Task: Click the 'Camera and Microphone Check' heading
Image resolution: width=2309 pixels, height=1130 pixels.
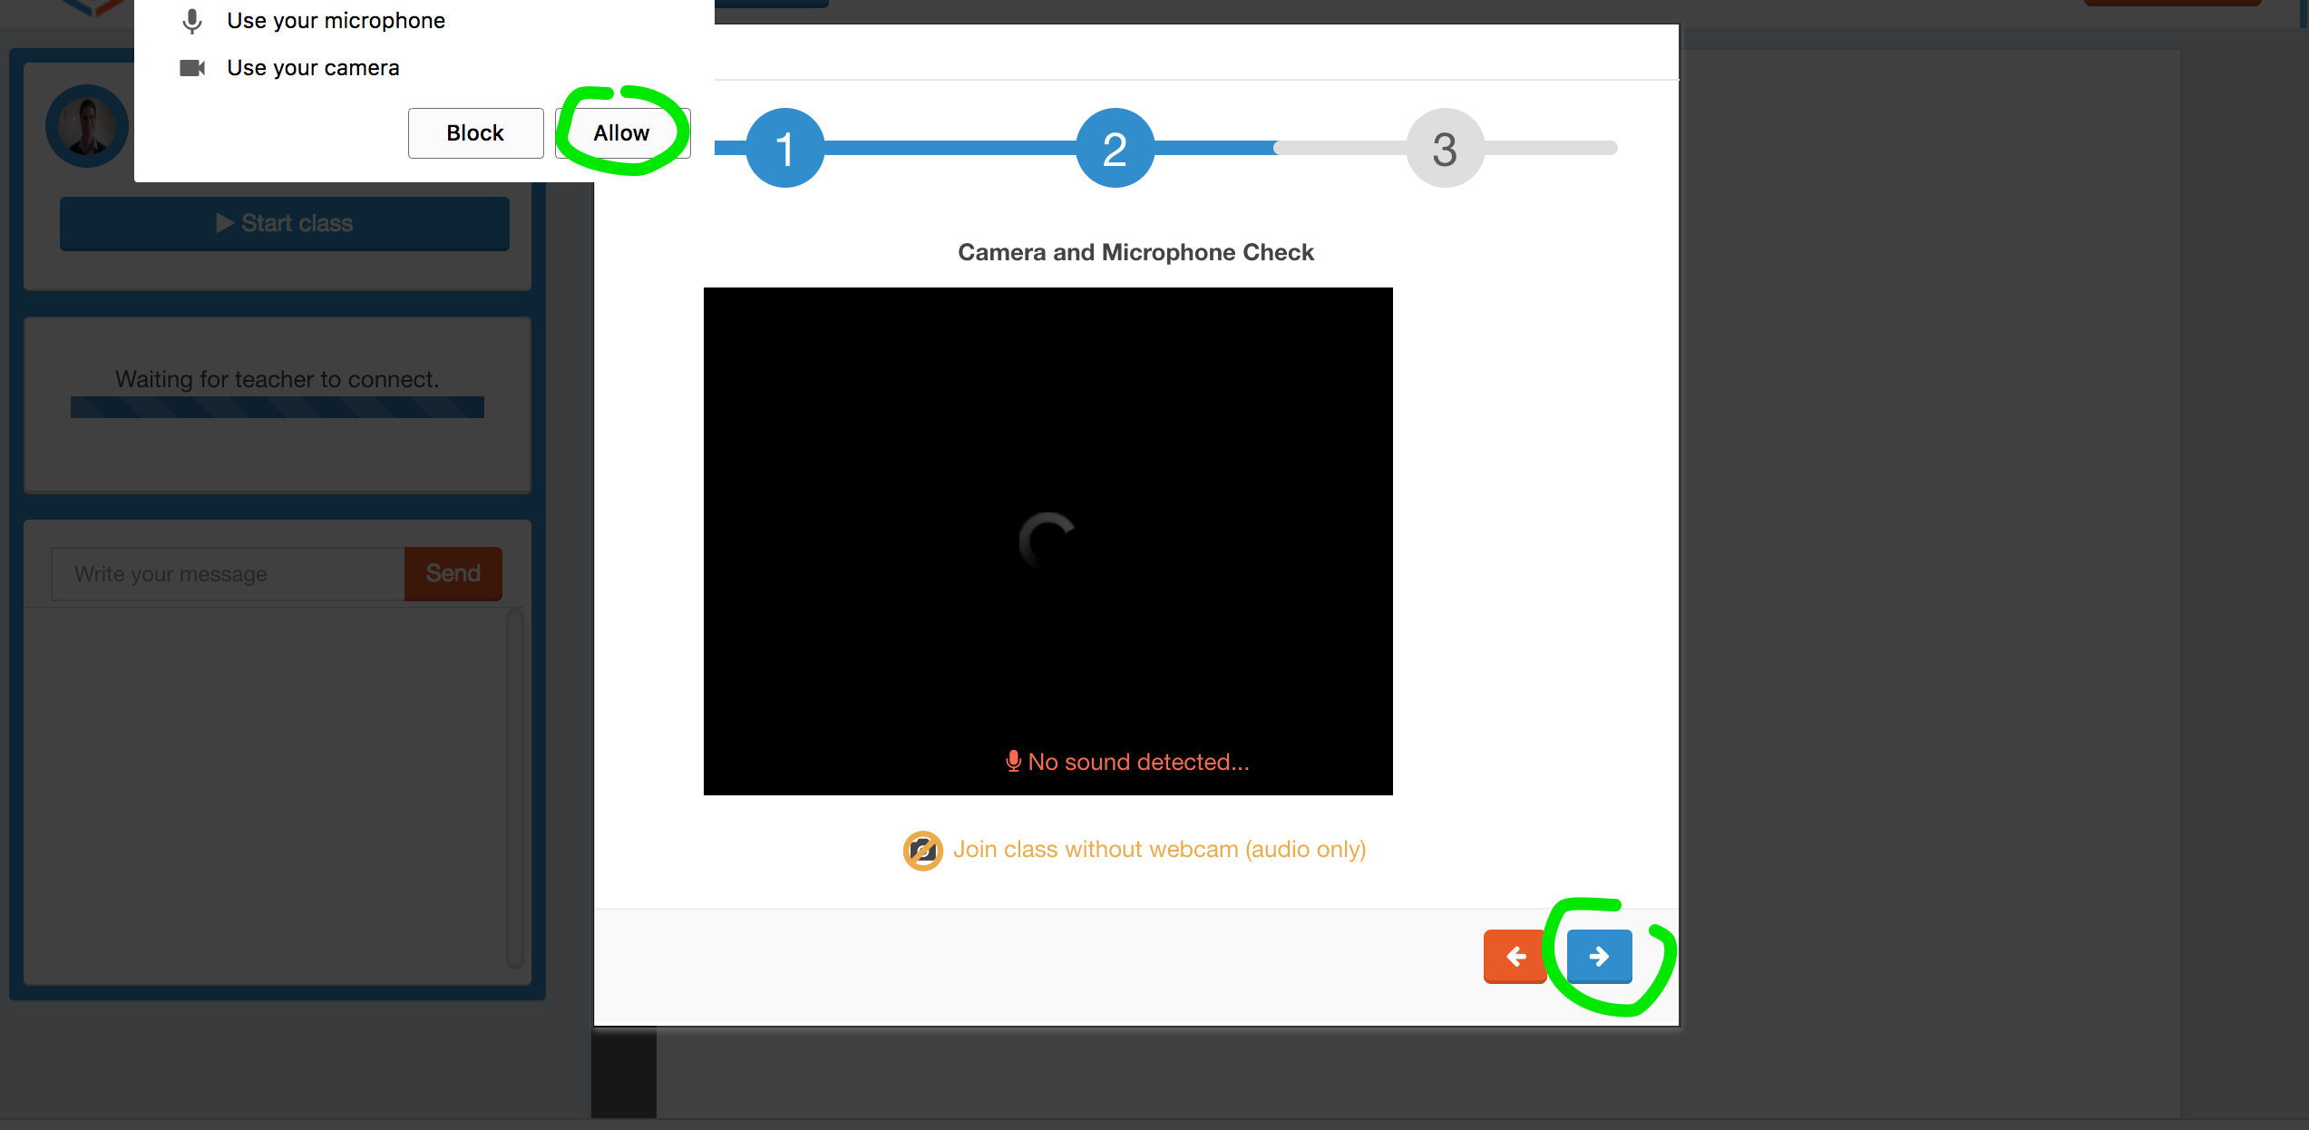Action: tap(1135, 252)
